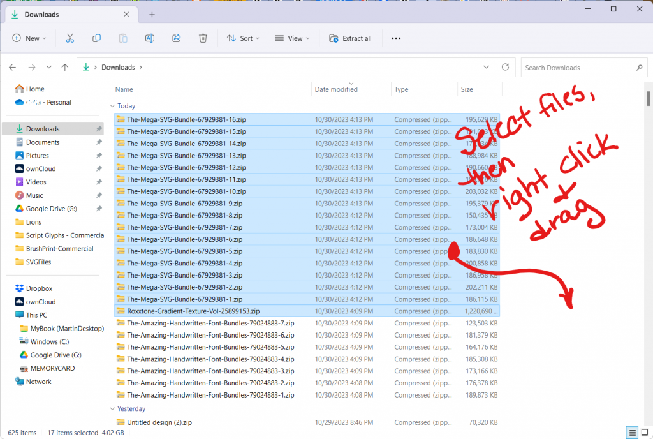
Task: Paste files from the clipboard
Action: [122, 38]
